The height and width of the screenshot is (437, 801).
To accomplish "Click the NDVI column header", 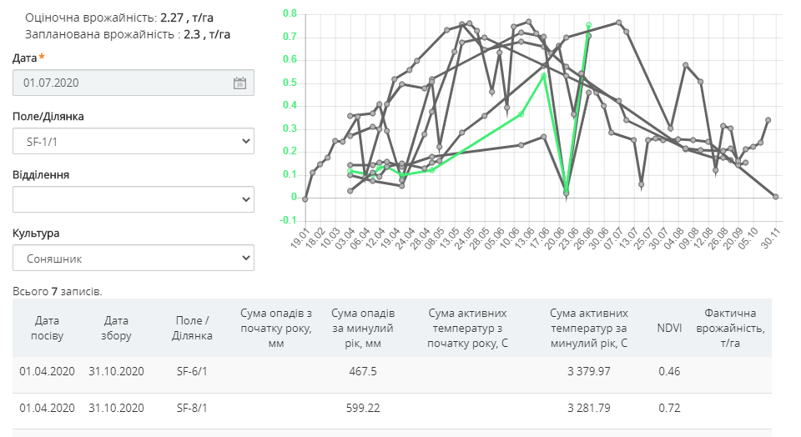I will point(669,328).
